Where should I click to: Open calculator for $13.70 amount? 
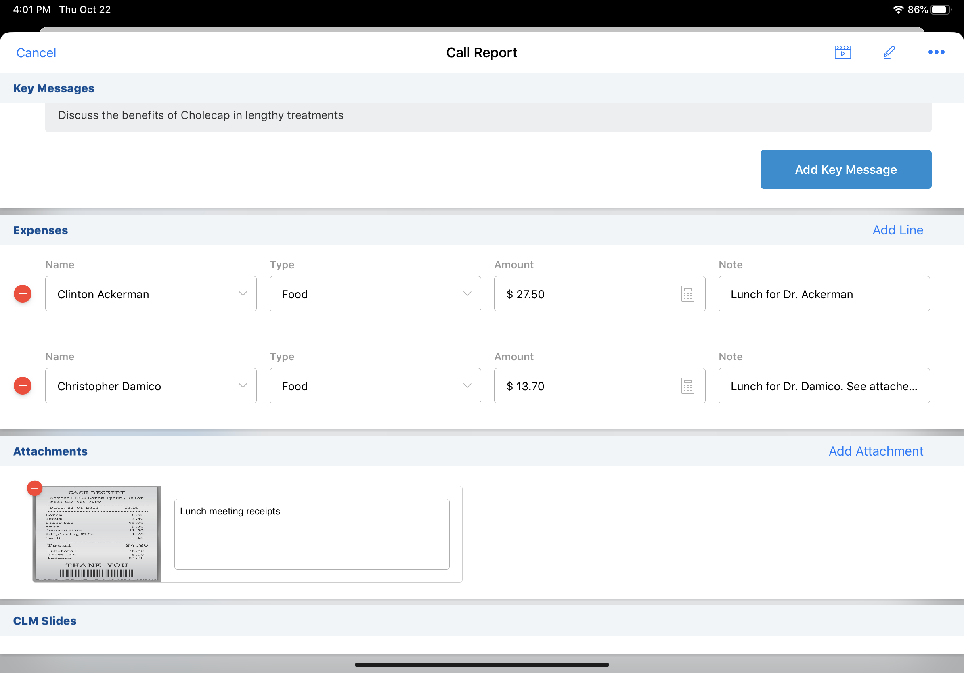(687, 386)
